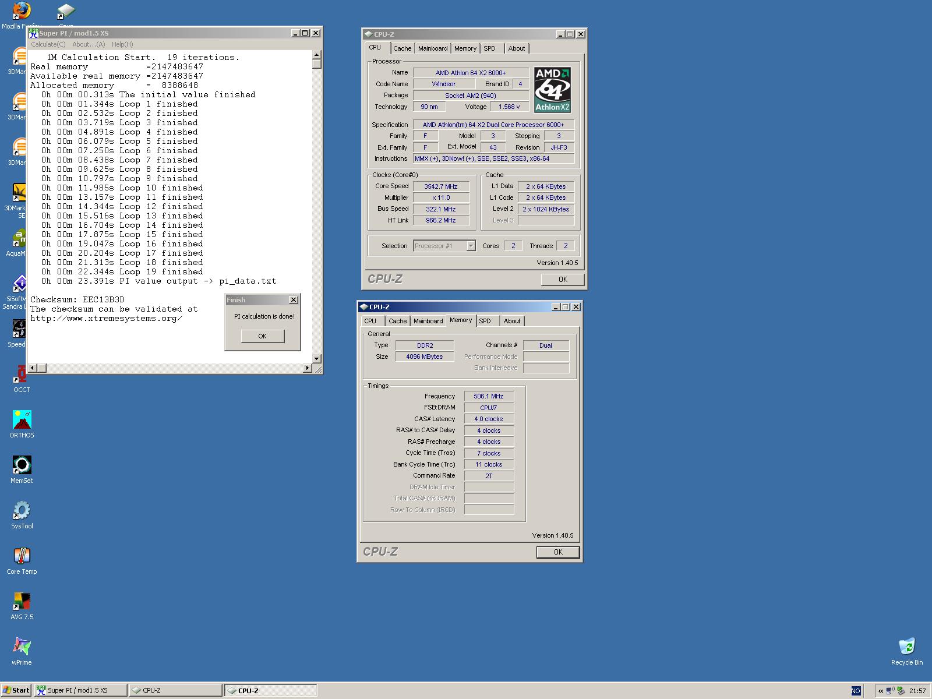Open the About tab in top CPU-Z
This screenshot has height=699, width=932.
click(517, 48)
